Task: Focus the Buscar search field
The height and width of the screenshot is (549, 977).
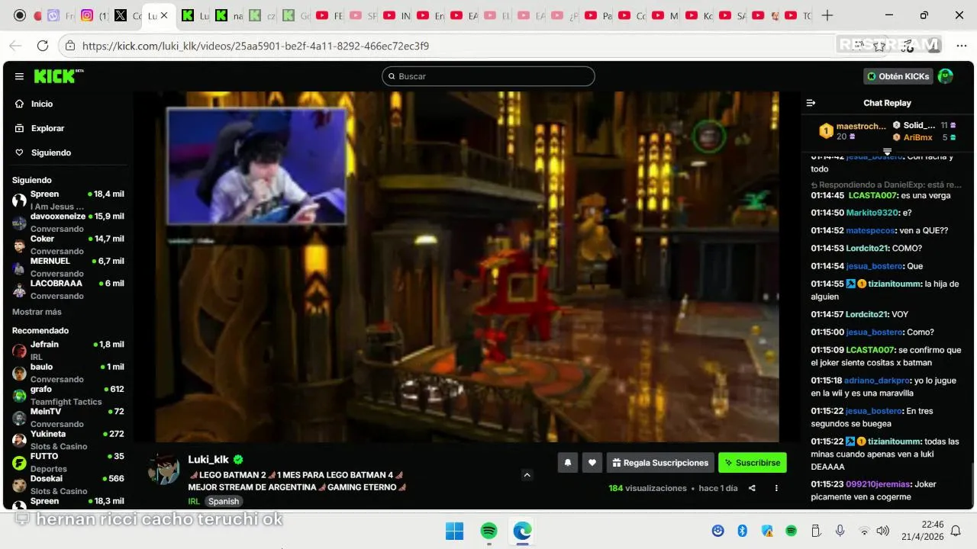Action: (488, 76)
